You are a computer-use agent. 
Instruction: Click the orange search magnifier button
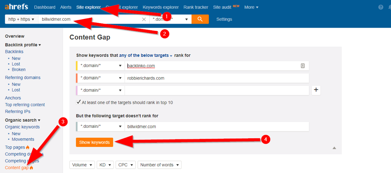click(x=200, y=19)
